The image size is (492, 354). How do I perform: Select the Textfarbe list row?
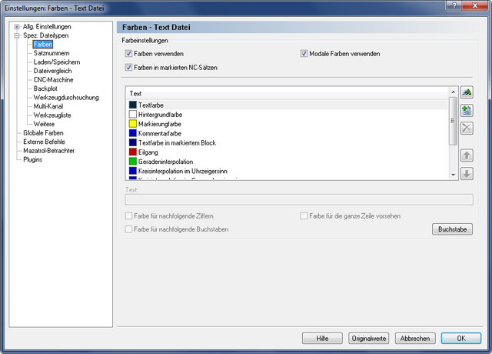point(288,105)
